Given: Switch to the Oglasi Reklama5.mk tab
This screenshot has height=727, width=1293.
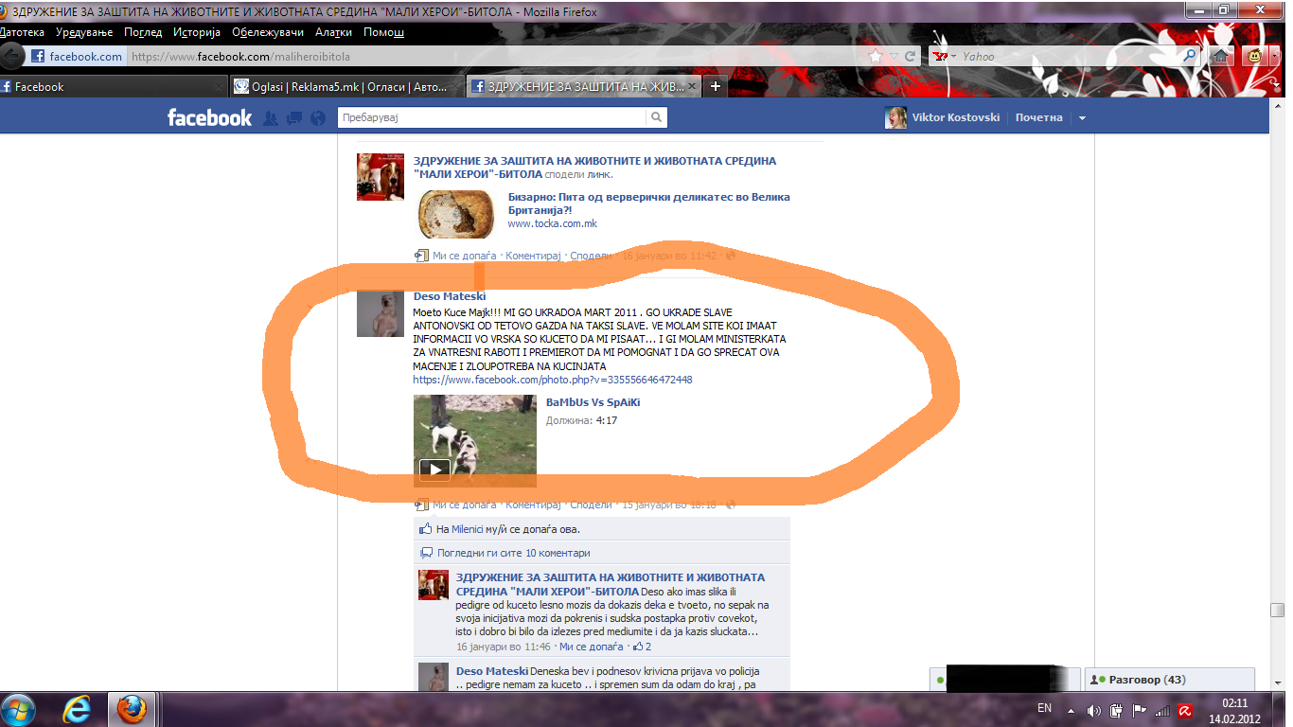Looking at the screenshot, I should point(345,86).
